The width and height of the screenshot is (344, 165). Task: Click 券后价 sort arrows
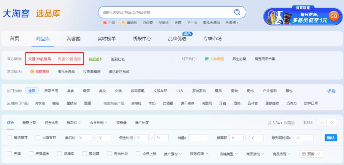click(80, 123)
